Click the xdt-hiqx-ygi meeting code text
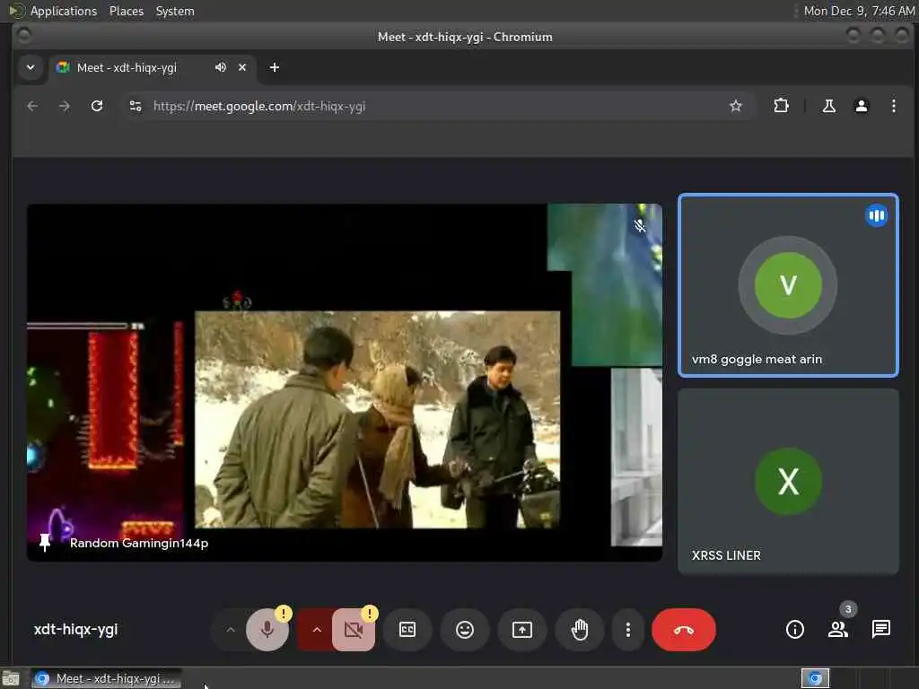Image resolution: width=919 pixels, height=689 pixels. (75, 629)
